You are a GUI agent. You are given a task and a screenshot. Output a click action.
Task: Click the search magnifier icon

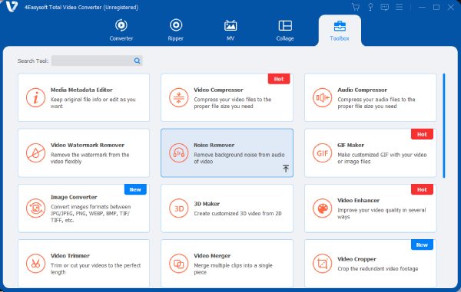click(137, 61)
